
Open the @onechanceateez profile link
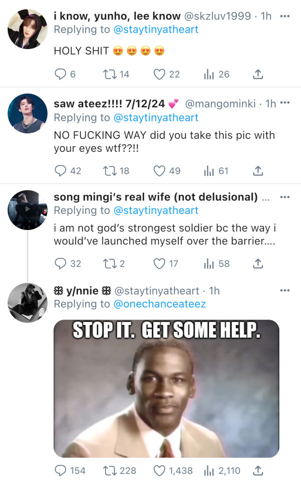[159, 304]
